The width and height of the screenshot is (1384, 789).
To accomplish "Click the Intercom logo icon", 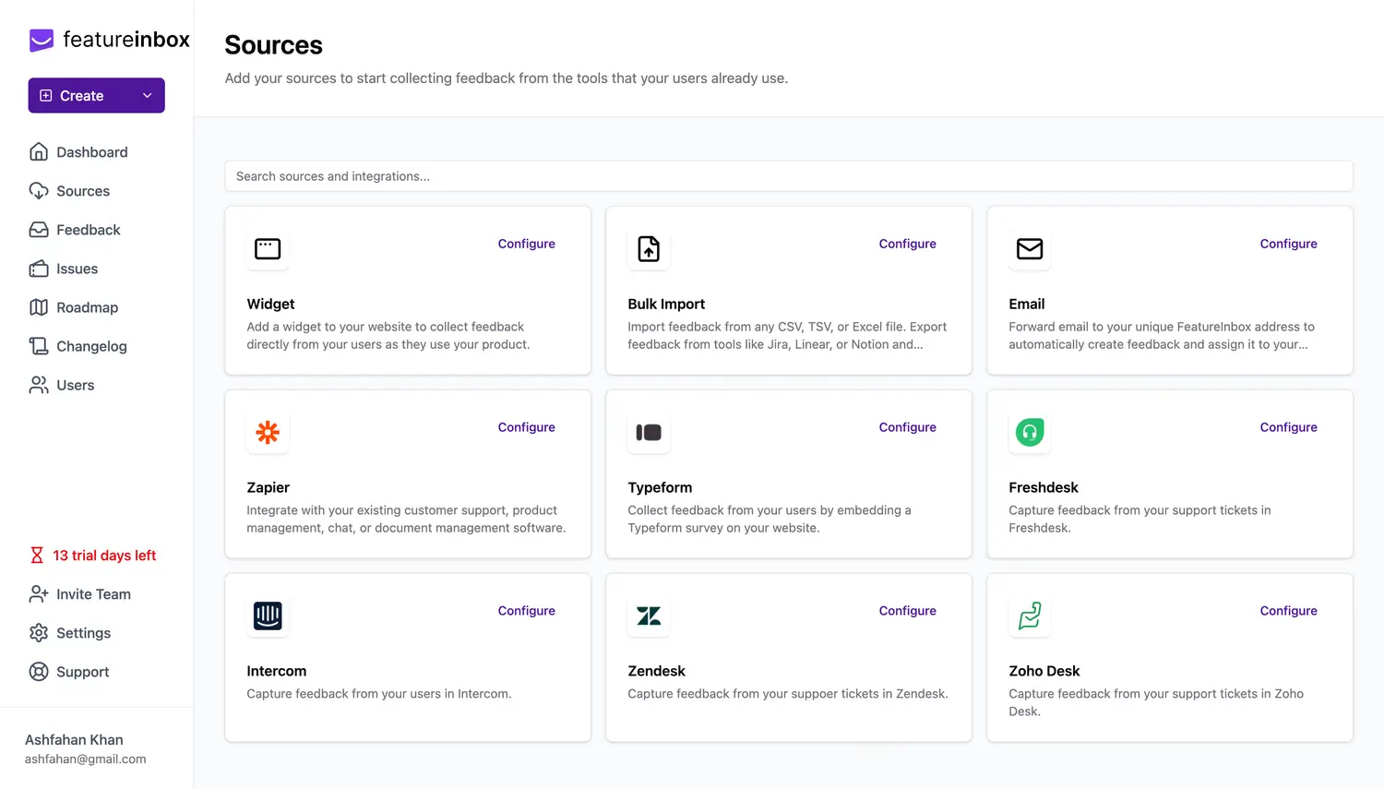I will tap(268, 616).
